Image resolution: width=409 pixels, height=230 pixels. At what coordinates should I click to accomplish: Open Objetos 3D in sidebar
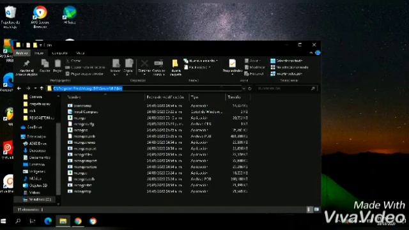[x=38, y=185]
